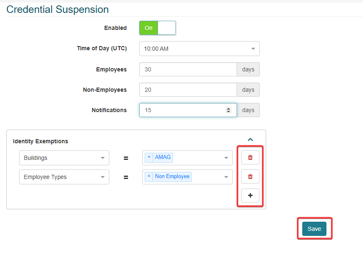
Task: Decrease Notifications days with the down stepper
Action: click(228, 112)
